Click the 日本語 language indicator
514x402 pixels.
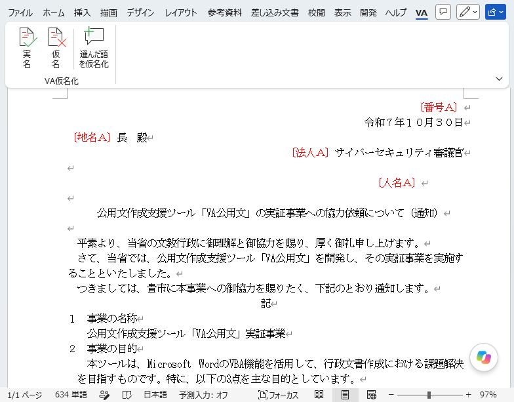155,395
